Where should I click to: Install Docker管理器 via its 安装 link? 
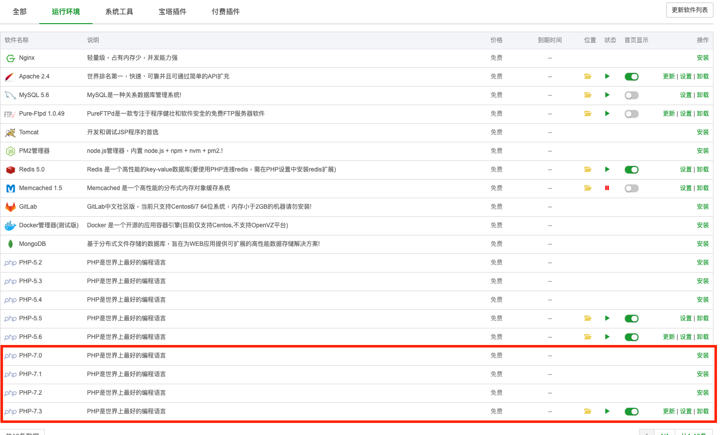[703, 225]
